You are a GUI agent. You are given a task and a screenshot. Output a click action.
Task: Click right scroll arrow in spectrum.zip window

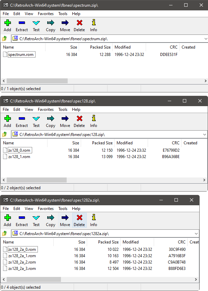(205, 81)
